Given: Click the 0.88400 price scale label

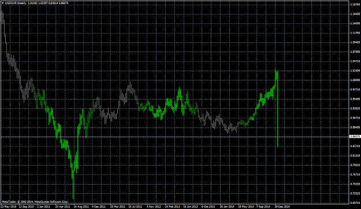Looking at the screenshot, I should click(x=355, y=127).
